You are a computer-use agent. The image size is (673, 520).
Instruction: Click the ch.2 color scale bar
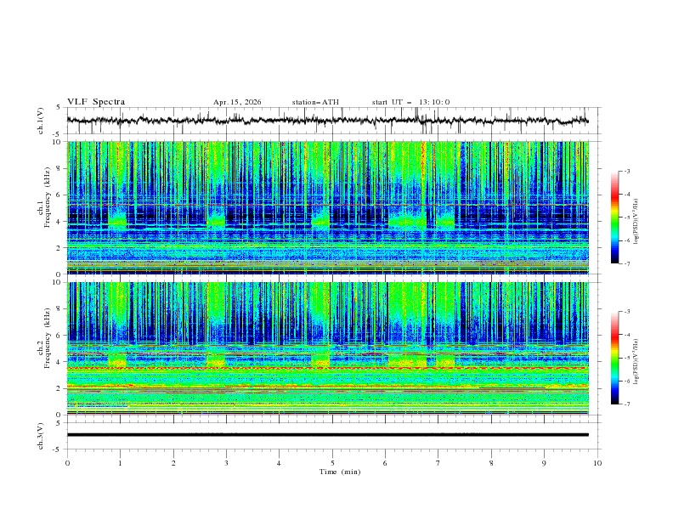[x=614, y=358]
